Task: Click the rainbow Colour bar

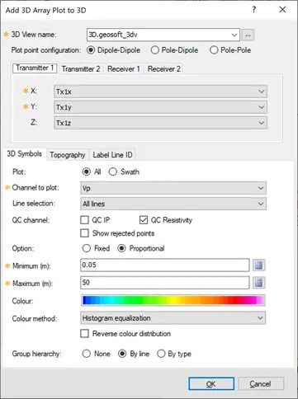Action: [x=173, y=300]
